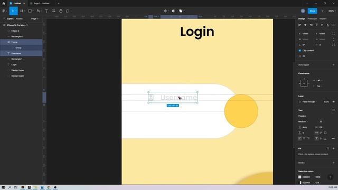Open the Resources tool

[x=54, y=11]
